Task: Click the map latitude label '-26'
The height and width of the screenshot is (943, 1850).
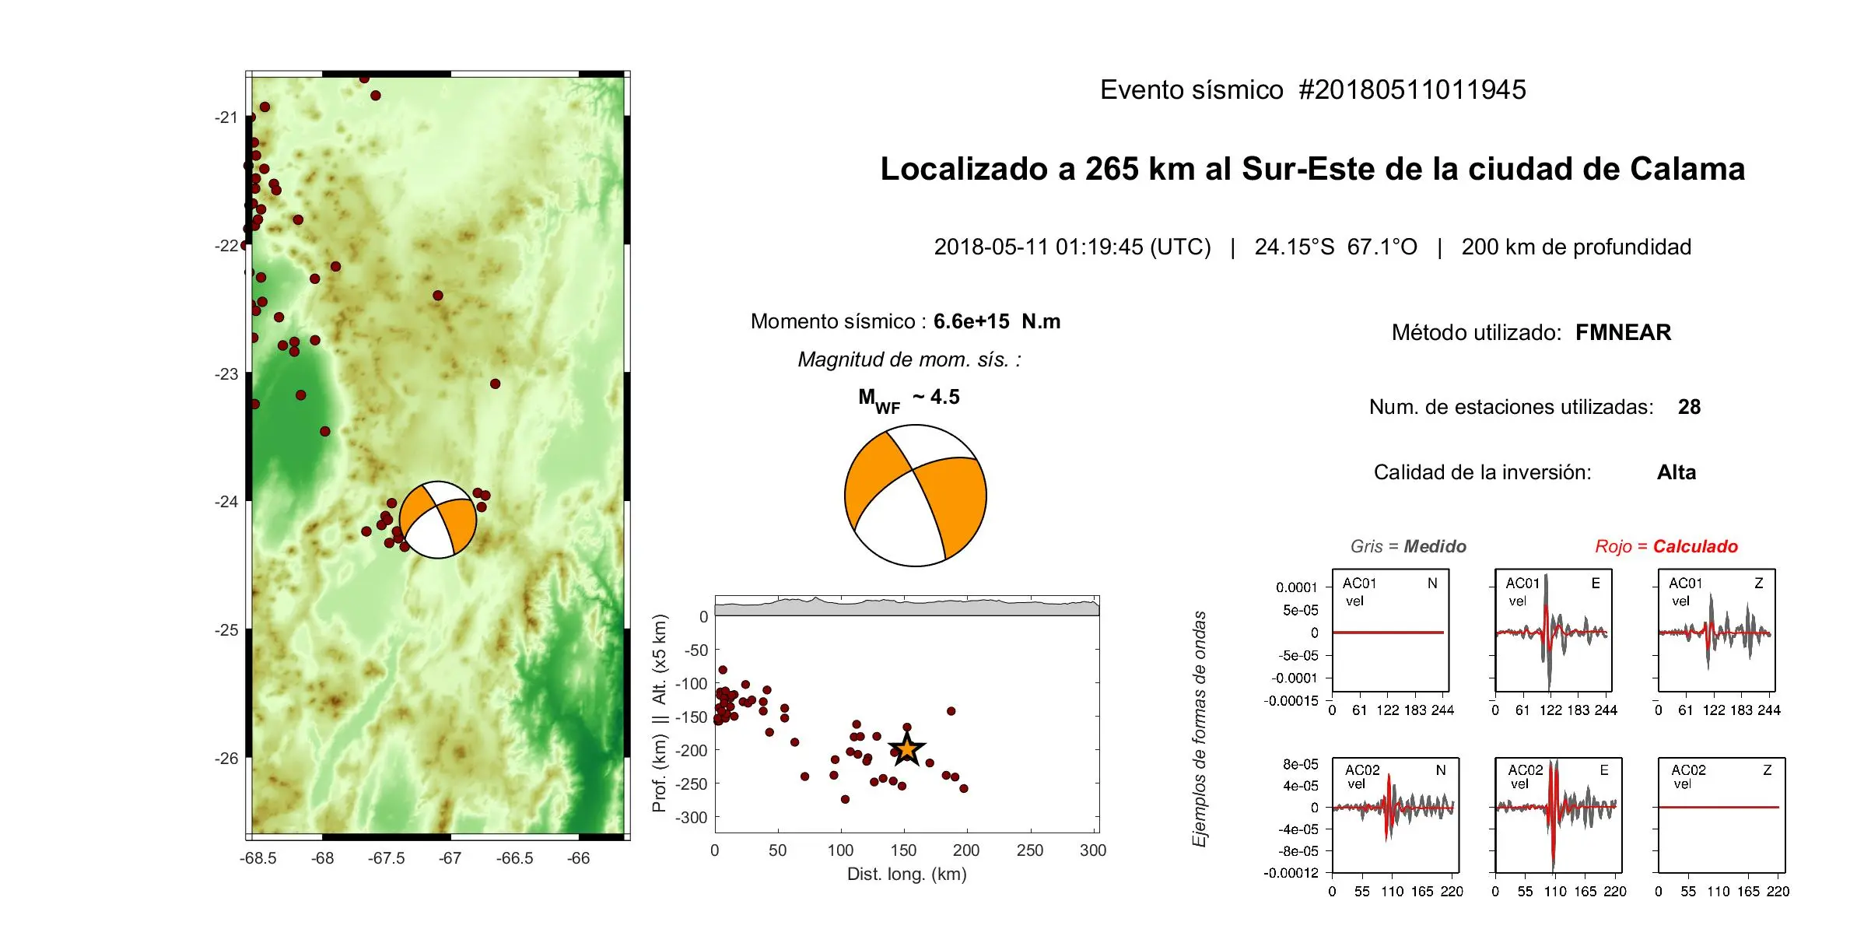Action: tap(226, 759)
